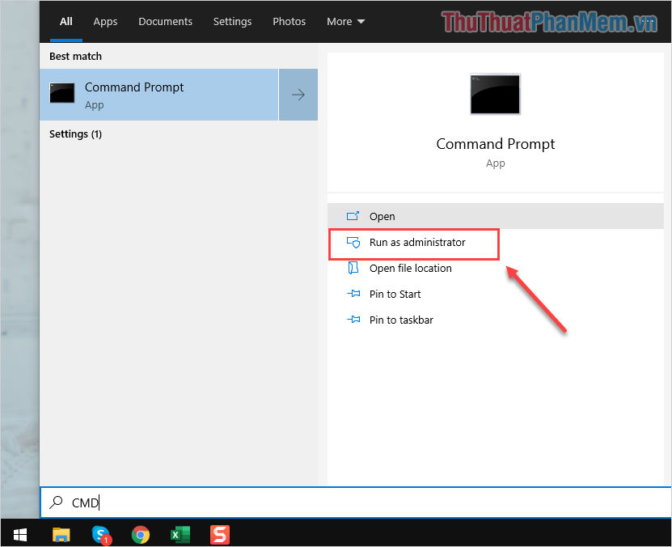Launch Microsoft Excel from the taskbar
Viewport: 672px width, 547px height.
pyautogui.click(x=180, y=535)
